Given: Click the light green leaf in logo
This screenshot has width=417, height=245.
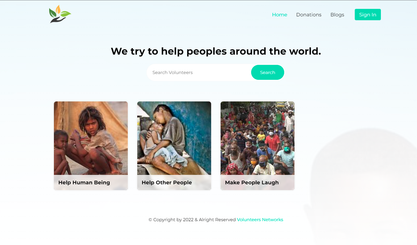Looking at the screenshot, I should click(66, 14).
